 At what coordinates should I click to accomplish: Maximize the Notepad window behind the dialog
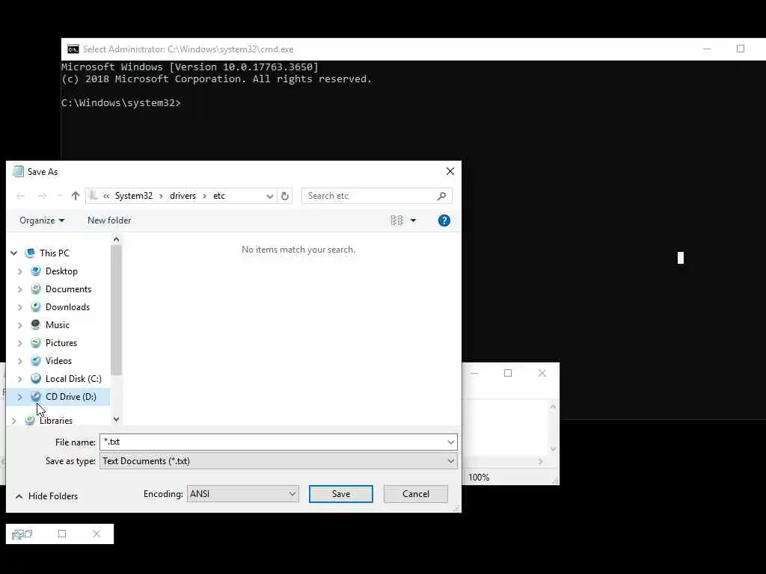point(508,374)
